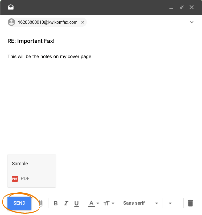
Task: Open the Sample PDF attachment
Action: tap(32, 171)
